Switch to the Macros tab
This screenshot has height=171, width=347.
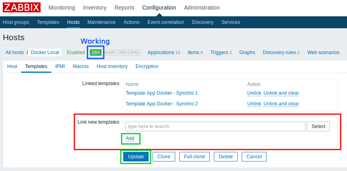point(81,66)
